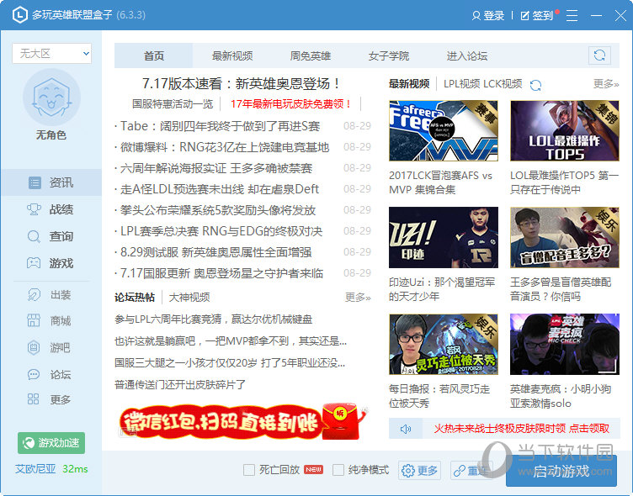The image size is (633, 496).
Task: Open 更多» beside the video tabs
Action: [606, 84]
